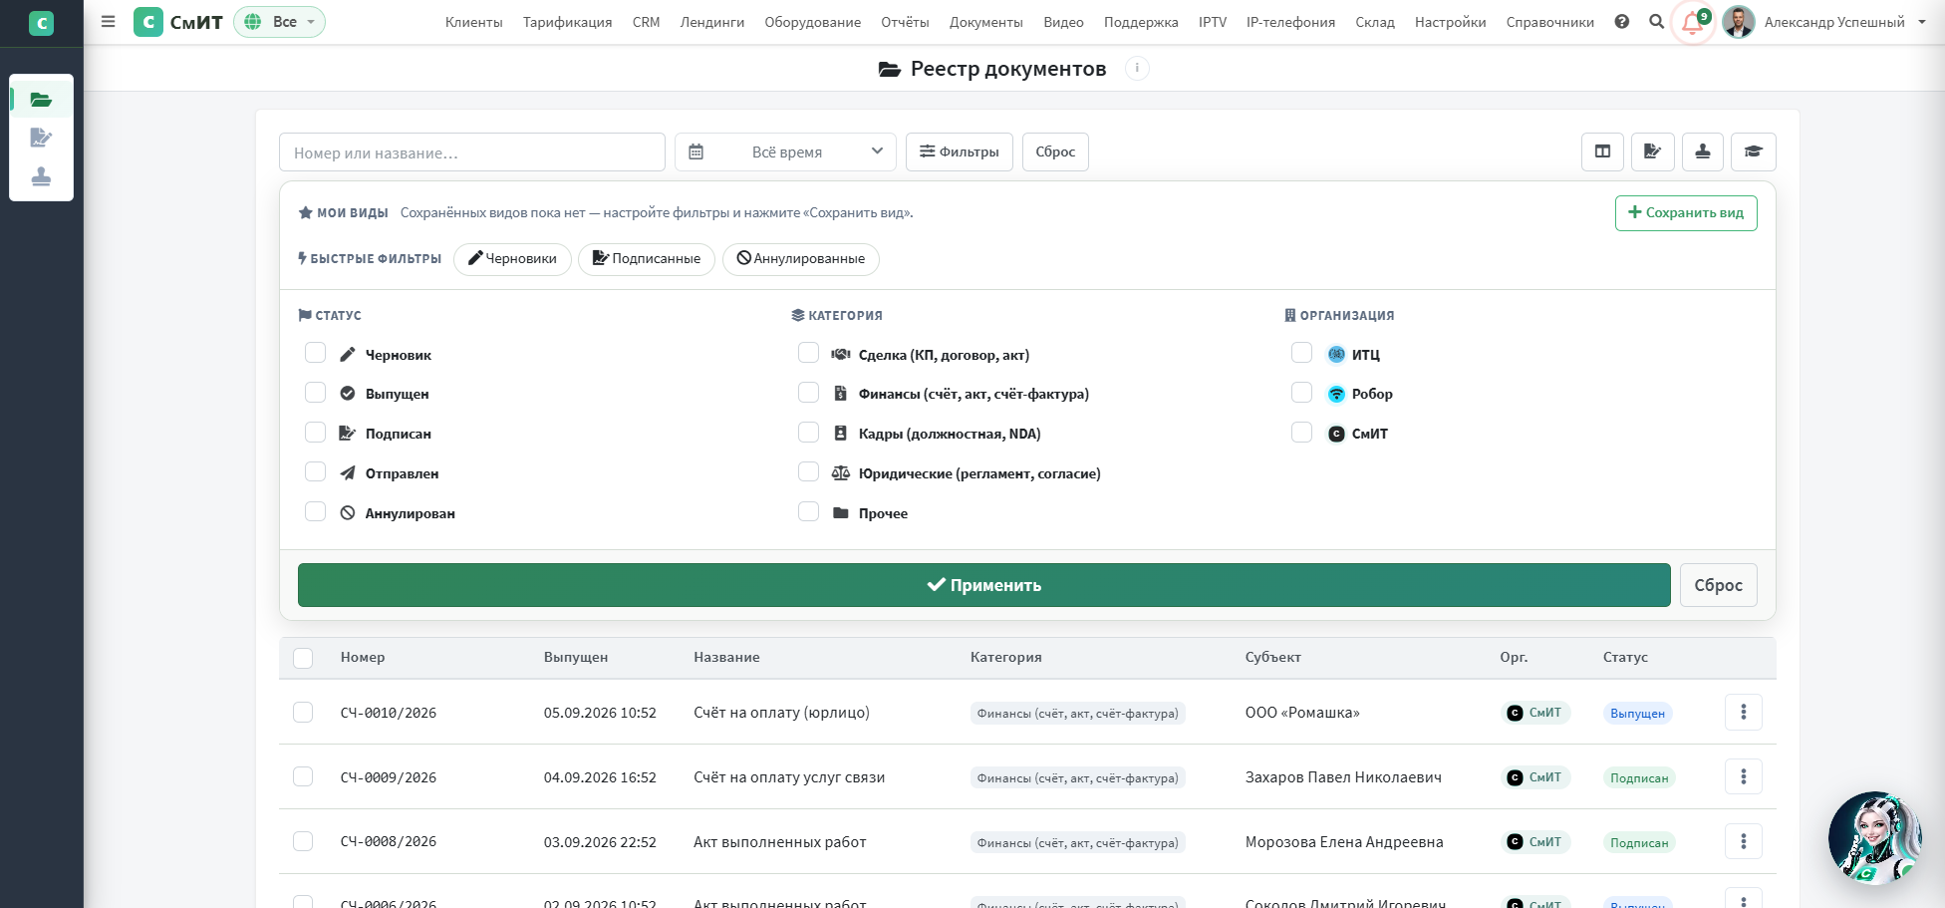This screenshot has height=908, width=1945.
Task: Click the sign document toolbar icon
Action: (x=1652, y=151)
